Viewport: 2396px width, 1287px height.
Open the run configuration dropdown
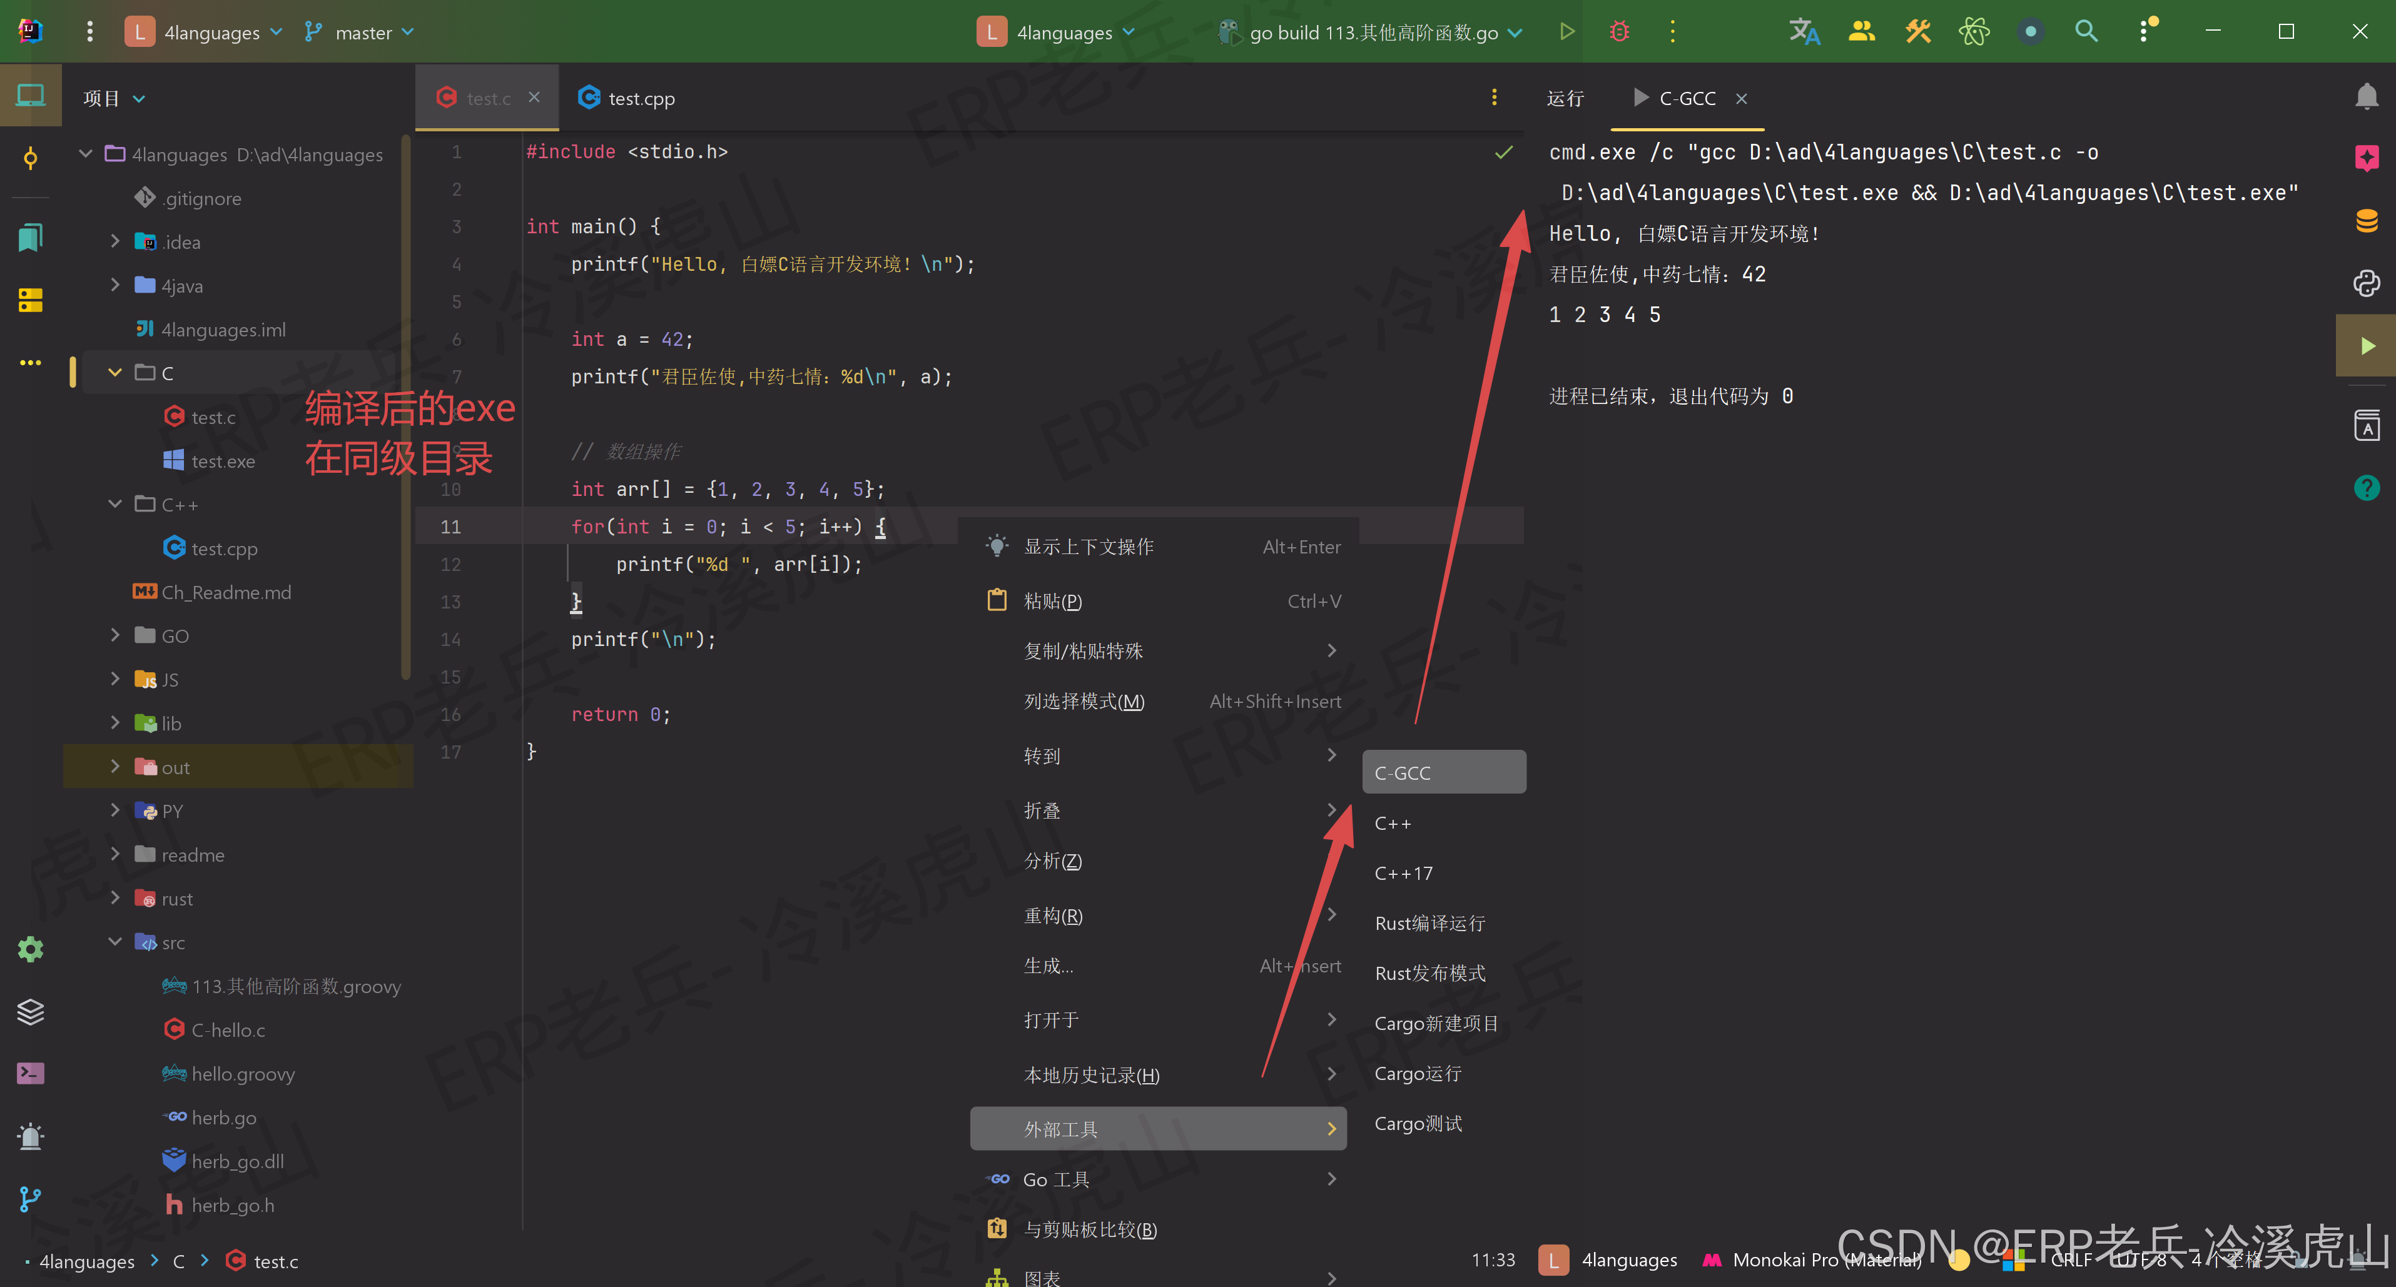[1368, 32]
